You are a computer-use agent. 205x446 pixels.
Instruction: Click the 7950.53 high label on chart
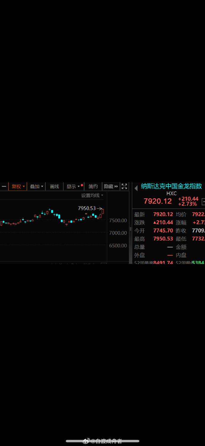click(87, 208)
